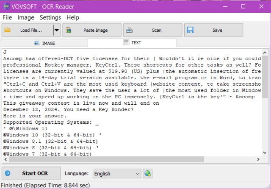Image resolution: width=271 pixels, height=189 pixels.
Task: Click the vertical scrollbar down arrow
Action: [265, 153]
